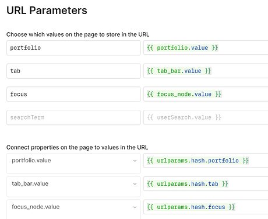Click the 'tab' URL key input field
Image resolution: width=268 pixels, height=219 pixels.
[x=73, y=71]
